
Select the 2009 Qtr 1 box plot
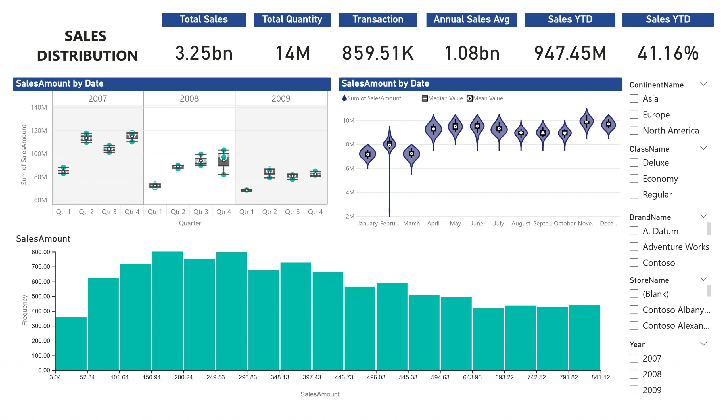(247, 190)
